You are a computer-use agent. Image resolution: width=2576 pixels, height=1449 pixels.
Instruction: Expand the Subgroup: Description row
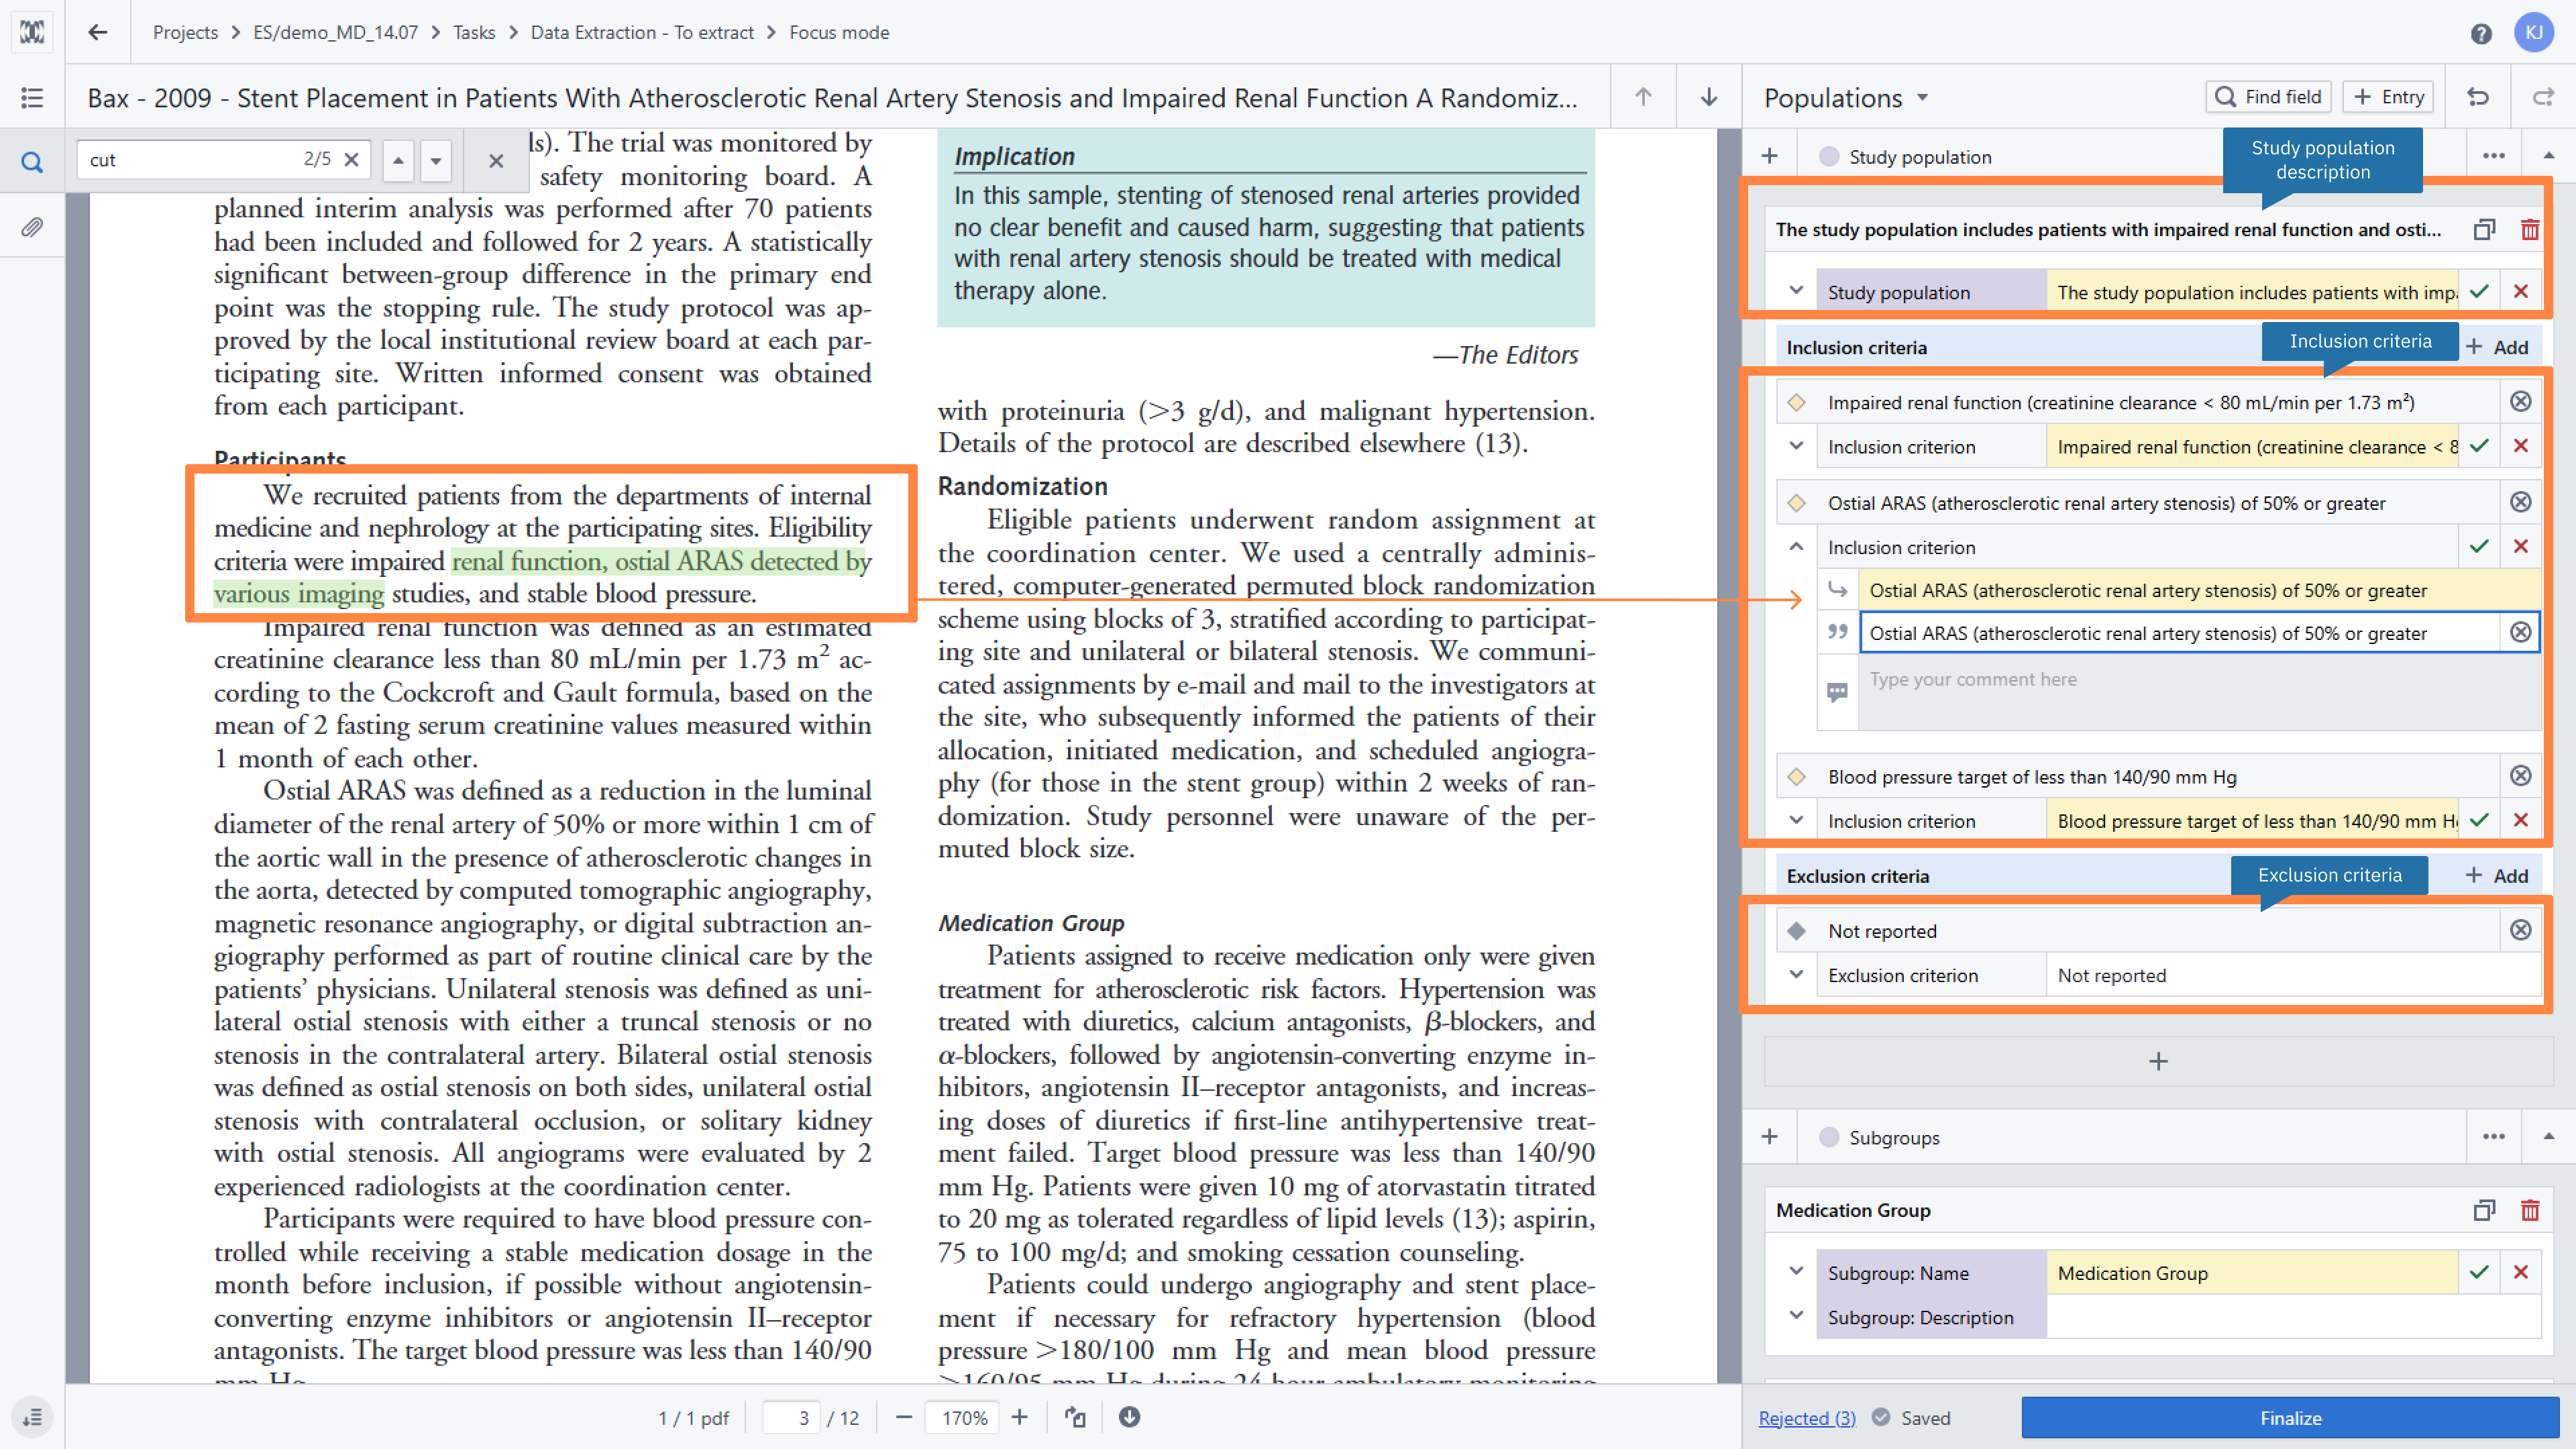pos(1797,1316)
